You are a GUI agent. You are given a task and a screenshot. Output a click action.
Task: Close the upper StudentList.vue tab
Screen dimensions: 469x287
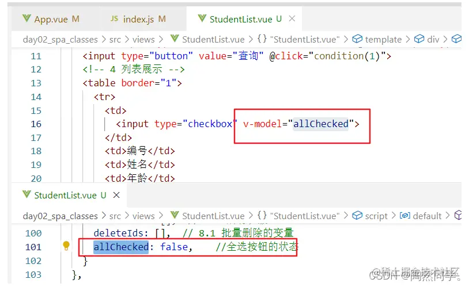(292, 19)
